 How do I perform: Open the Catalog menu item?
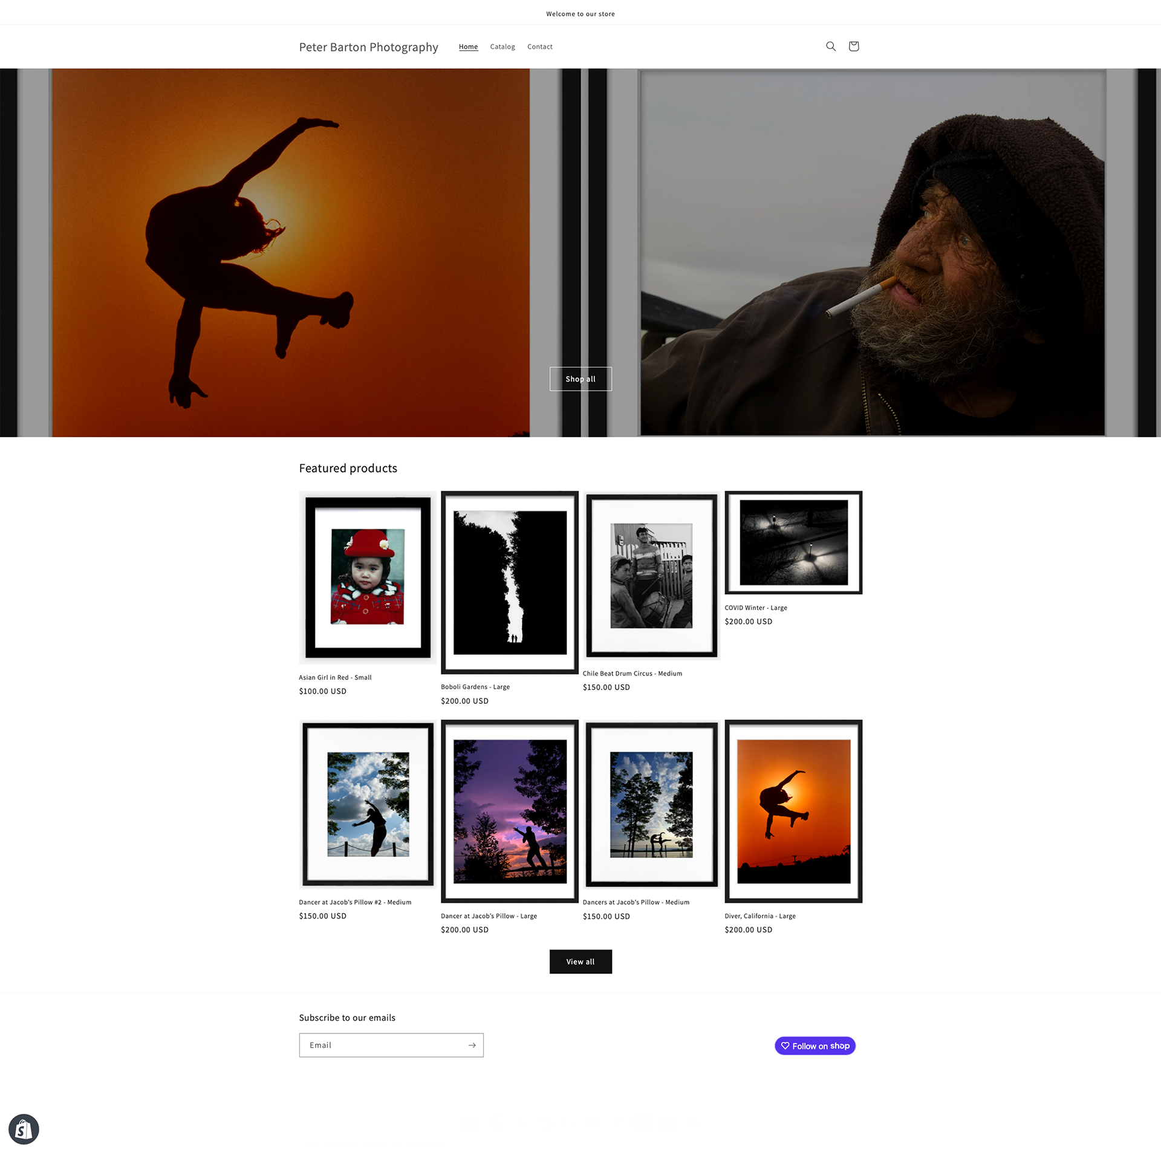[x=502, y=47]
